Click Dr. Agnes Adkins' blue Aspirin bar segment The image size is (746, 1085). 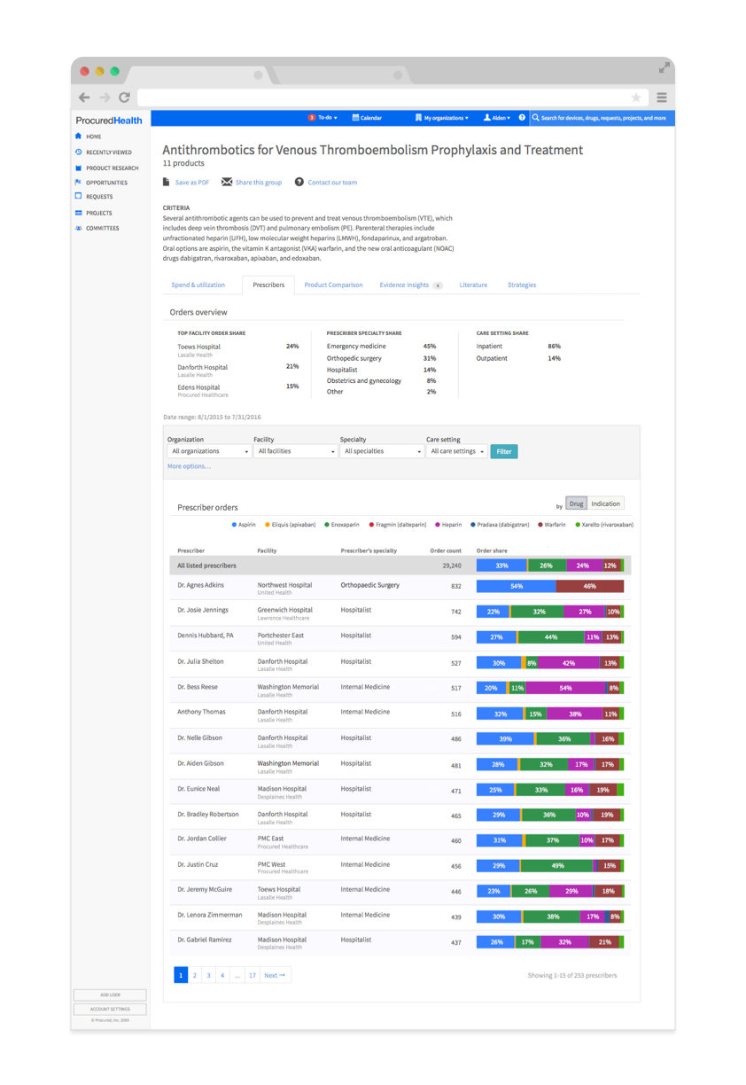click(516, 587)
